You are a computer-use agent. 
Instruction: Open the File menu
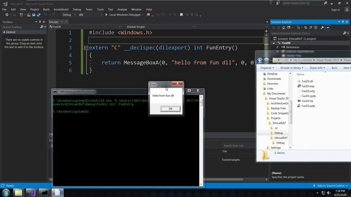4,9
